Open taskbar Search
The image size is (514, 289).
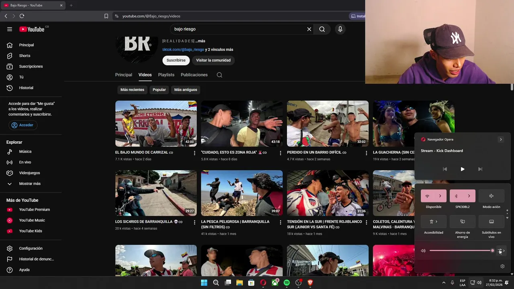(216, 283)
